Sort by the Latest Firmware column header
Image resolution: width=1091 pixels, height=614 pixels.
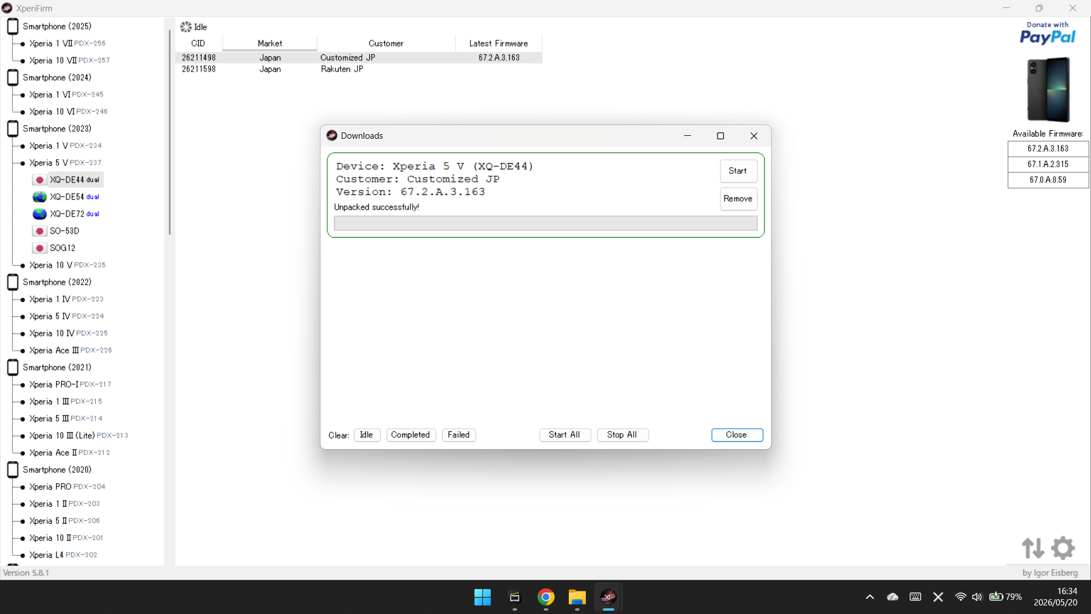pos(498,43)
